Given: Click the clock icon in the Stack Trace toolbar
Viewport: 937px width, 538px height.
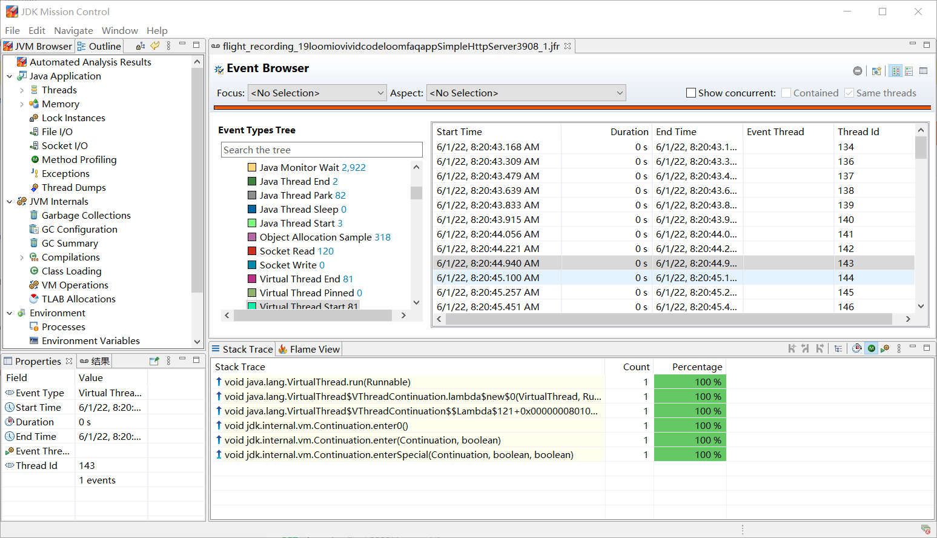Looking at the screenshot, I should click(x=856, y=348).
